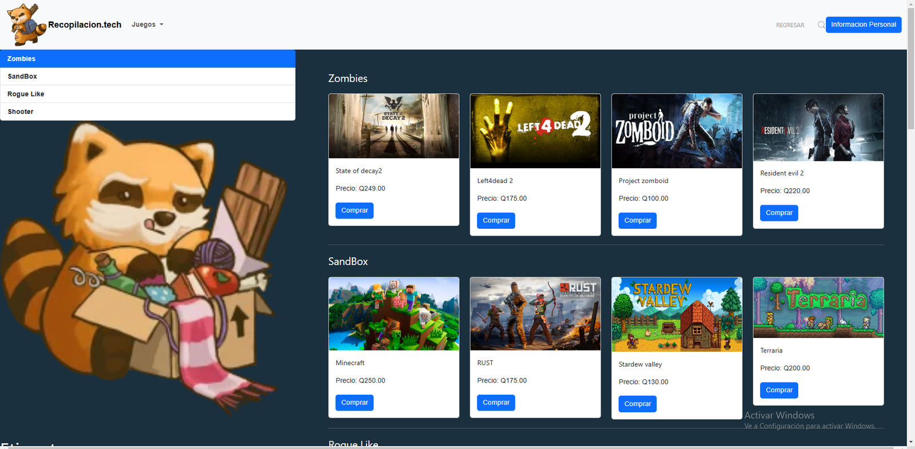Buy Minecraft with Comprar
This screenshot has width=915, height=449.
pyautogui.click(x=355, y=403)
